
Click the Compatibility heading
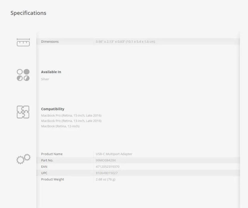pyautogui.click(x=53, y=109)
